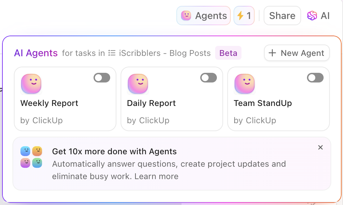The width and height of the screenshot is (343, 205).
Task: Click the Team StandUp agent avatar
Action: (245, 84)
